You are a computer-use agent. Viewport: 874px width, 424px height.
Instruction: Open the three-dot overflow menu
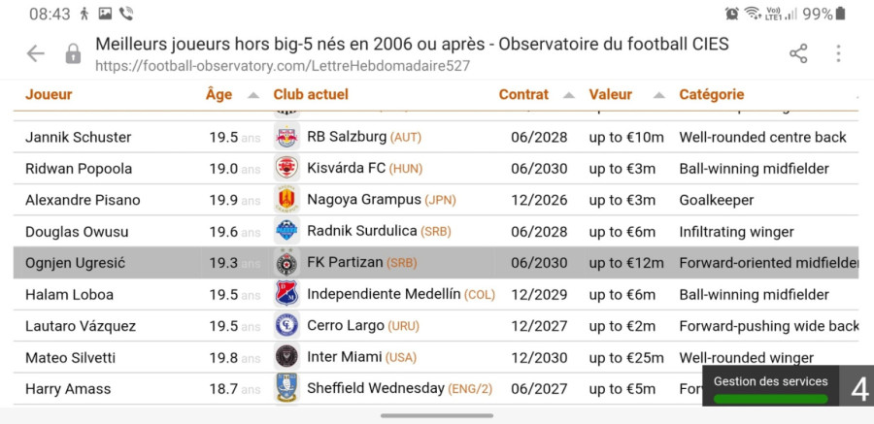838,54
